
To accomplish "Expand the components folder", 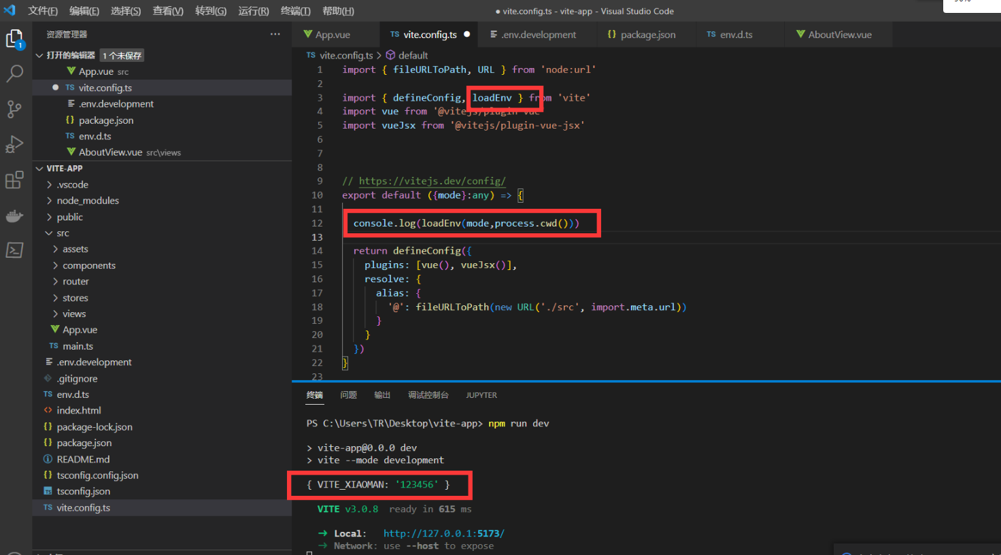I will (x=88, y=265).
